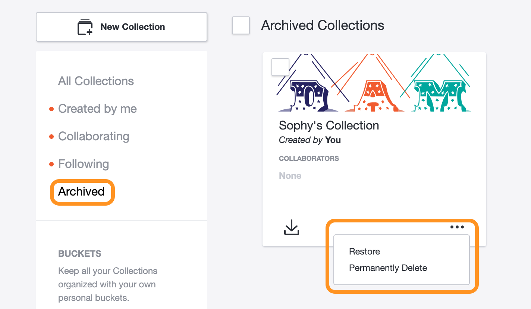The image size is (531, 309).
Task: Open the three-dot more options menu
Action: 457,227
